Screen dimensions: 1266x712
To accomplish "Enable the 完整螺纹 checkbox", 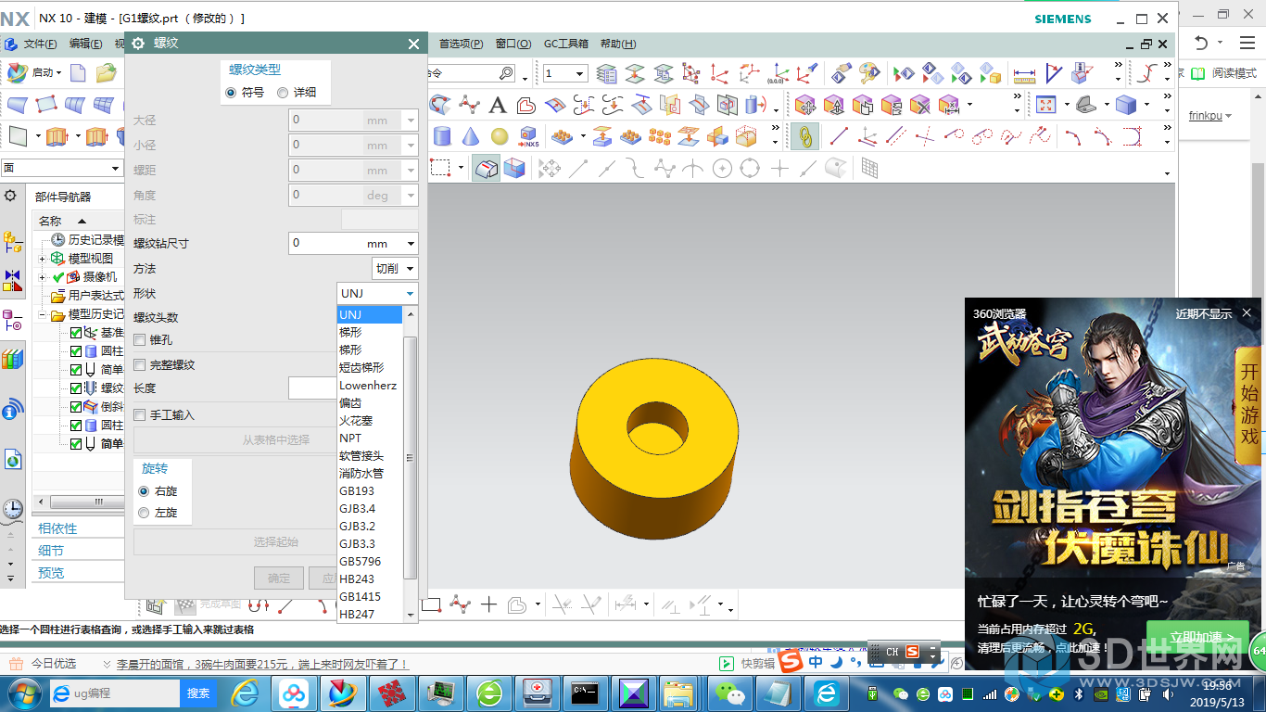I will tap(140, 365).
